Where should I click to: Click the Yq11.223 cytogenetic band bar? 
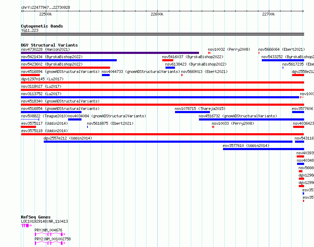(x=162, y=34)
